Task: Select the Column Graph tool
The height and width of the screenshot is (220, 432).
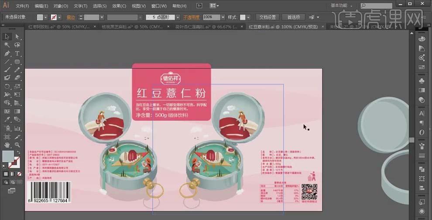Action: click(17, 128)
